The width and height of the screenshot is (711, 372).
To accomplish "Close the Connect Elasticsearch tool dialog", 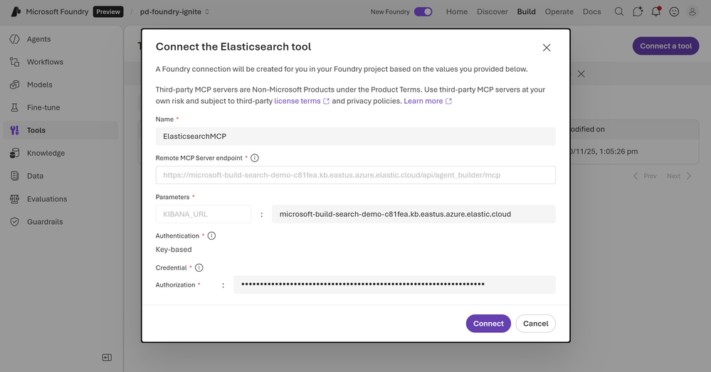I will click(547, 48).
